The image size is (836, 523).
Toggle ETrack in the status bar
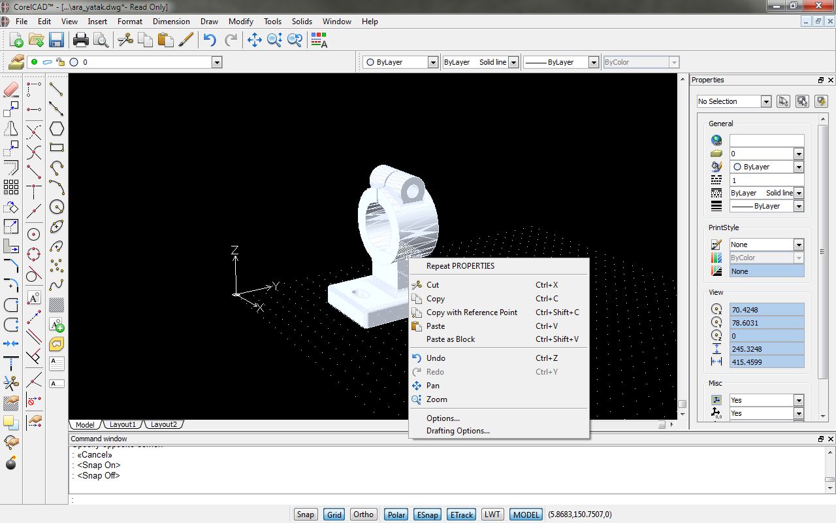[x=462, y=515]
